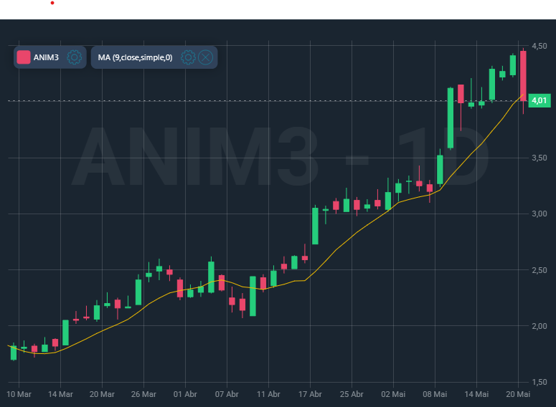The width and height of the screenshot is (556, 407).
Task: Select the ANIM3 legend label
Action: click(x=46, y=57)
